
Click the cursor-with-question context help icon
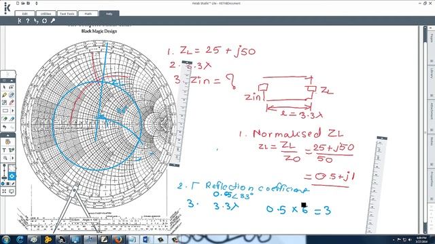(x=36, y=21)
